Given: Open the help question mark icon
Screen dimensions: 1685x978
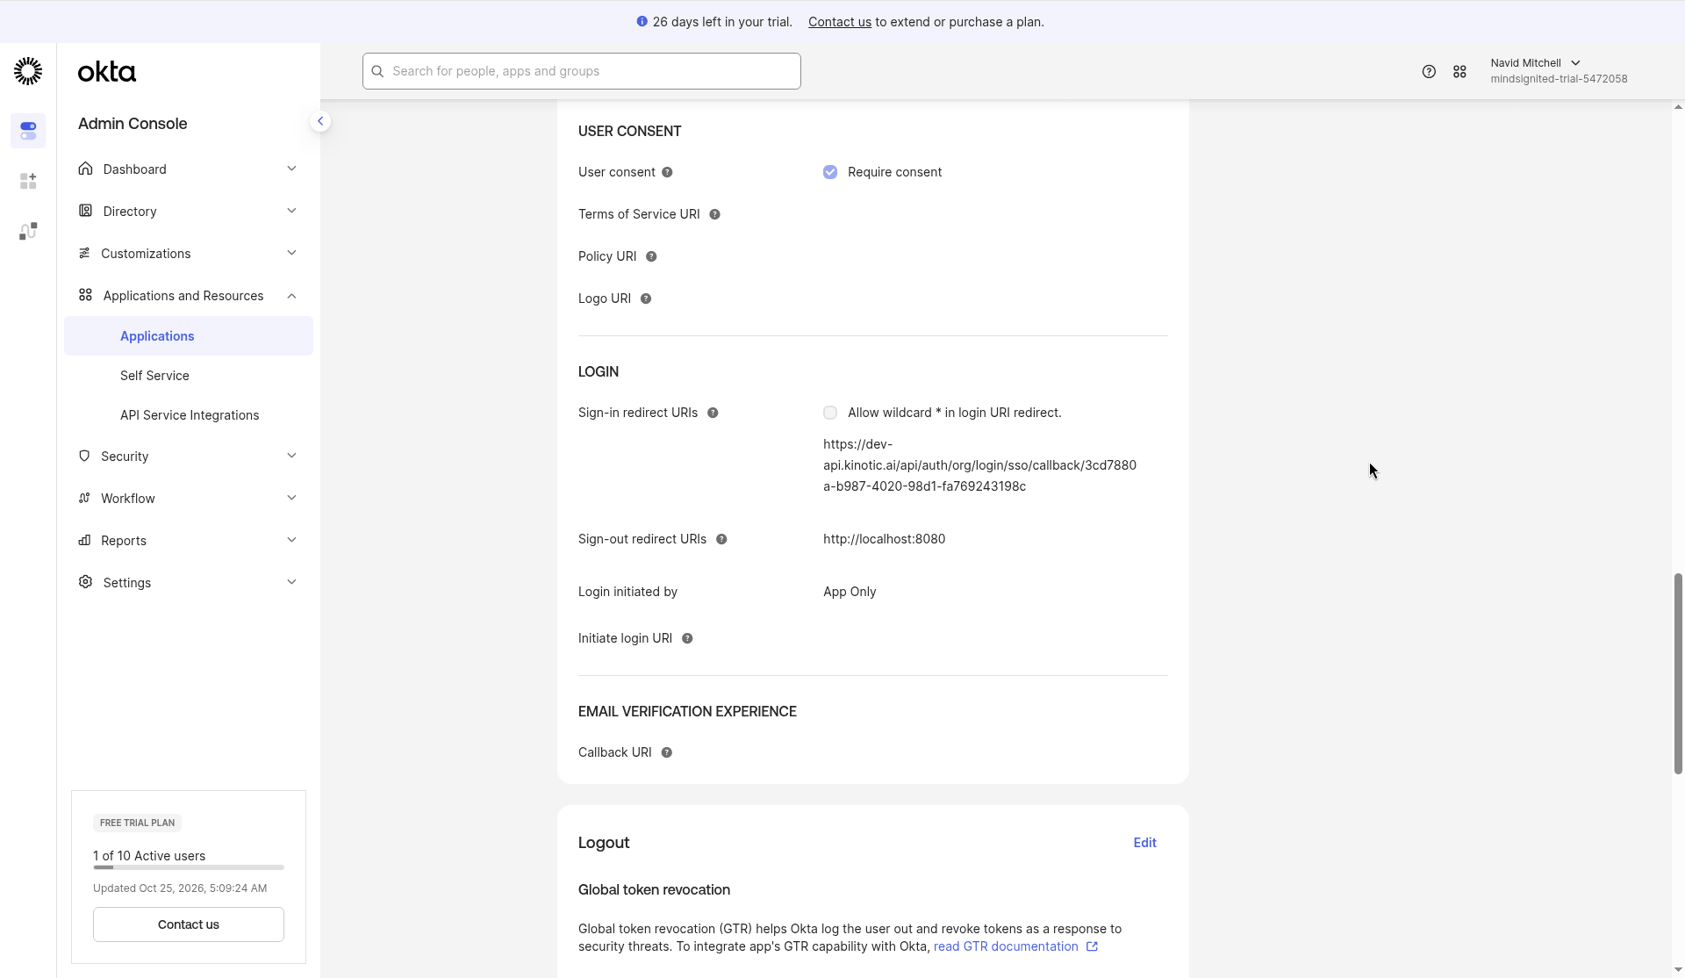Looking at the screenshot, I should 1429,72.
